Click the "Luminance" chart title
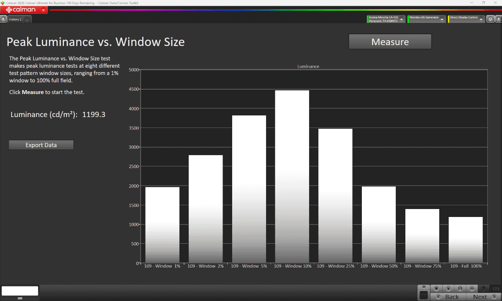Screen dimensions: 502x301 pos(308,66)
